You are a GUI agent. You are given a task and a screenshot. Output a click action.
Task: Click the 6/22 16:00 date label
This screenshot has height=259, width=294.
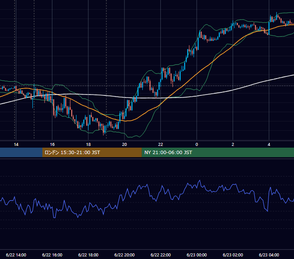click(x=52, y=255)
